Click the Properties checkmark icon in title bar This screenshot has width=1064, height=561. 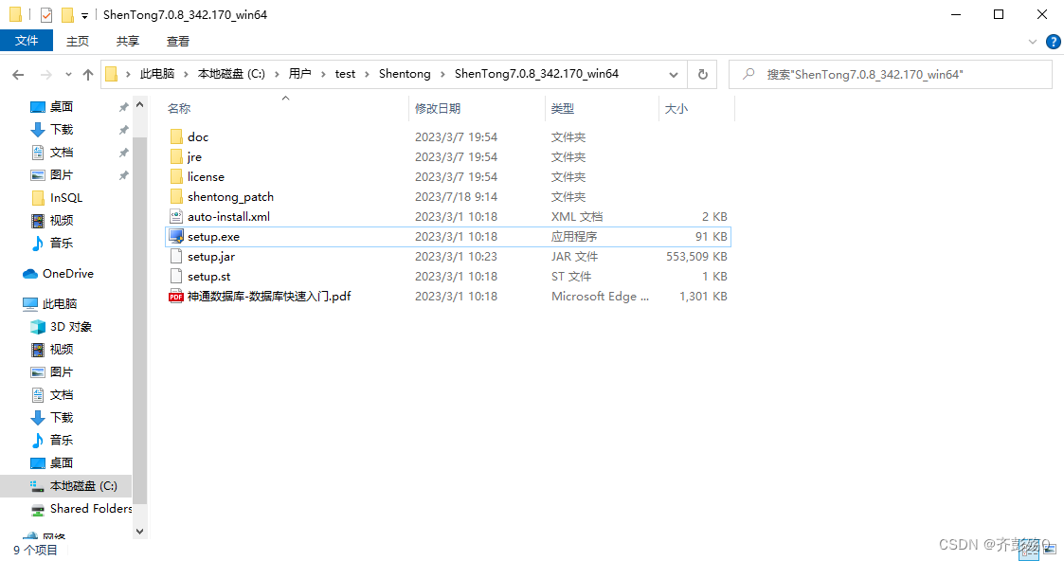(x=46, y=14)
